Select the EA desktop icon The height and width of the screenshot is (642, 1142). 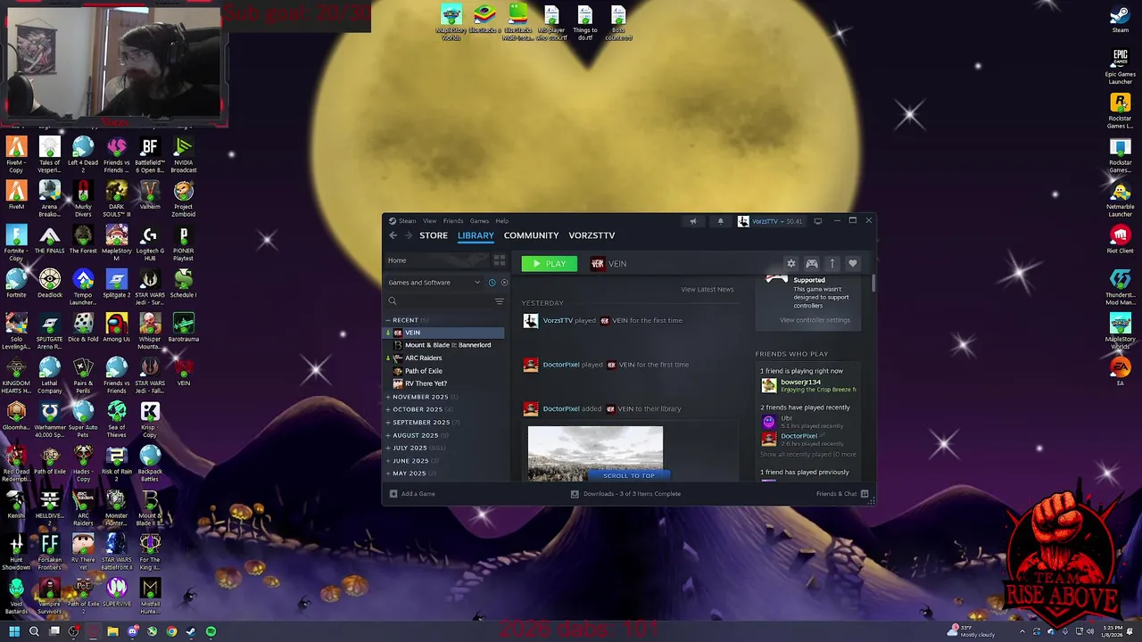tap(1120, 372)
